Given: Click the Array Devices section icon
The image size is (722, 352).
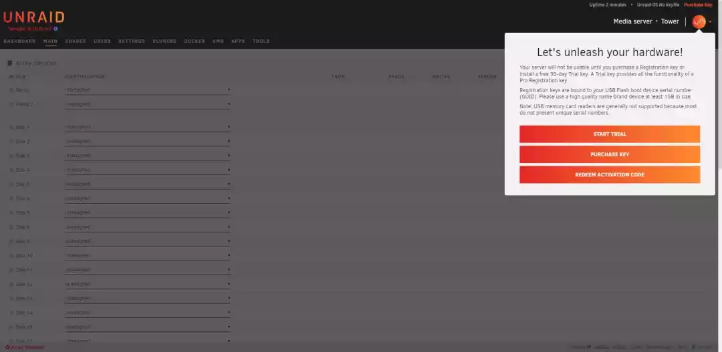Looking at the screenshot, I should tap(10, 63).
